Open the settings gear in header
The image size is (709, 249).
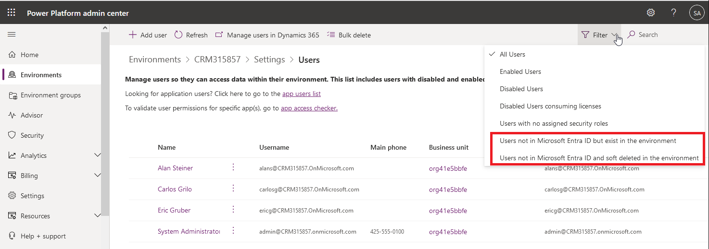[651, 13]
